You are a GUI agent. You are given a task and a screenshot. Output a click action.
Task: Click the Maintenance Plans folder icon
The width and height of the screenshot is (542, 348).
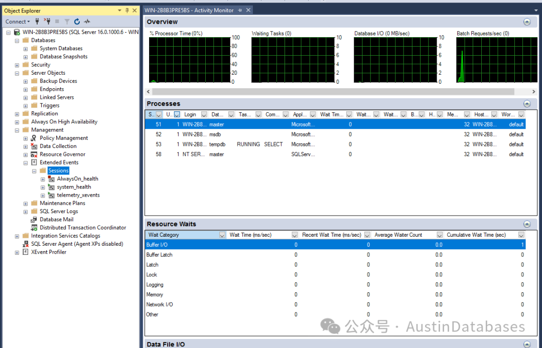pos(34,203)
